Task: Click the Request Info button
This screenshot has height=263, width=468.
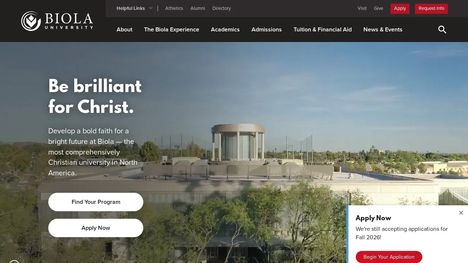Action: (431, 9)
